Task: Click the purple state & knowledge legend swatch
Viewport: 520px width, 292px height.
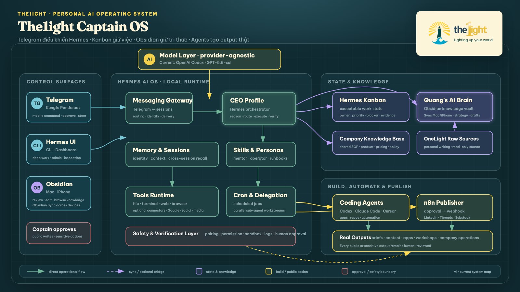Action: [199, 271]
